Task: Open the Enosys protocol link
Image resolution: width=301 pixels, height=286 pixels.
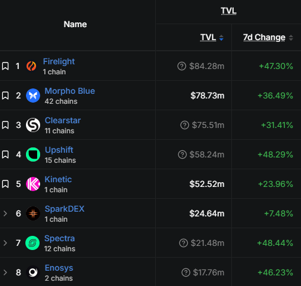Action: [59, 268]
